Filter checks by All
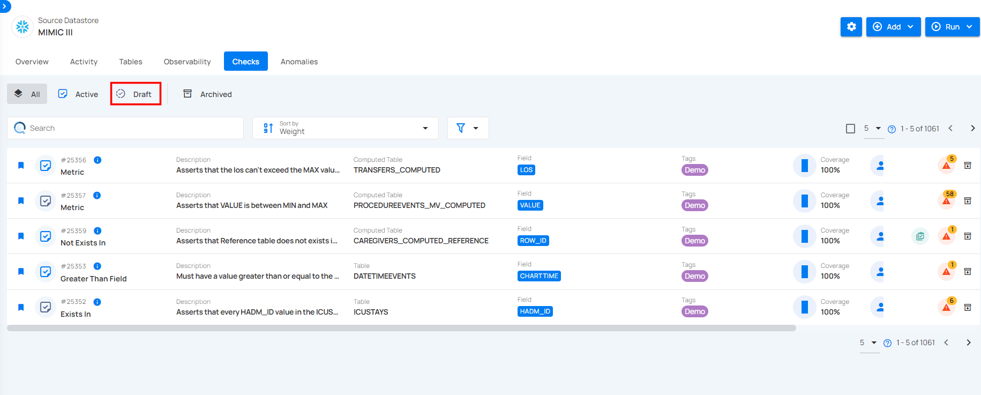Viewport: 981px width, 395px height. click(x=27, y=94)
